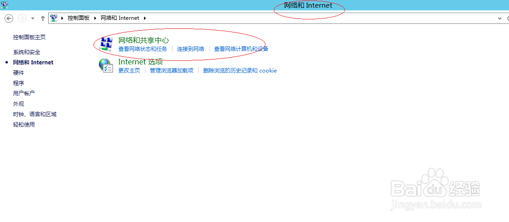Click 网络和 Internet in the address breadcrumb

[120, 18]
